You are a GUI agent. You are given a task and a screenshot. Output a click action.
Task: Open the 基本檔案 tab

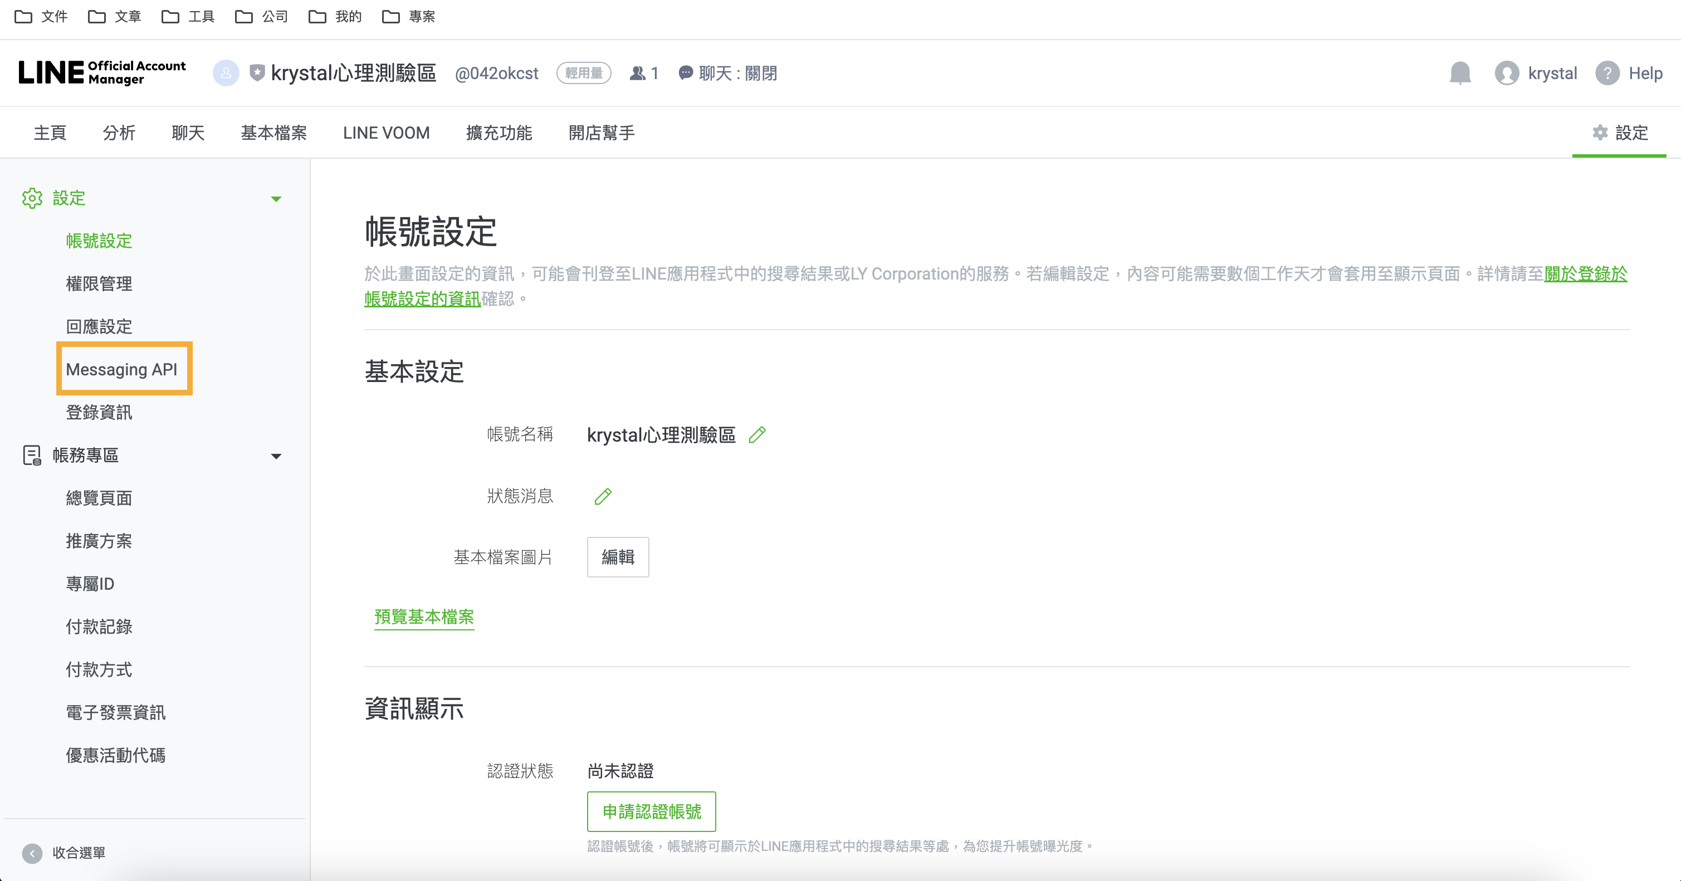click(x=274, y=133)
